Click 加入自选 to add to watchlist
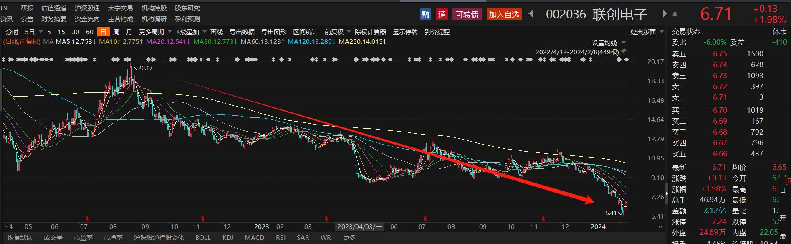Viewport: 791px width, 244px height. 504,15
